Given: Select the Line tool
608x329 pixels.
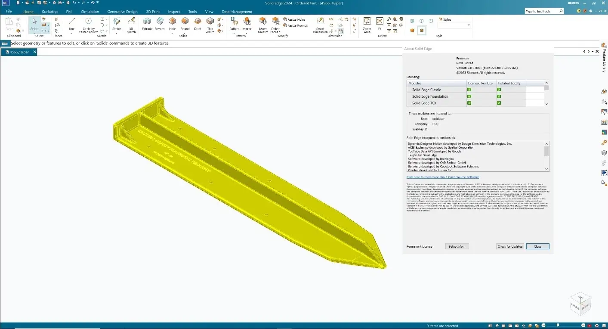Looking at the screenshot, I should (x=71, y=25).
